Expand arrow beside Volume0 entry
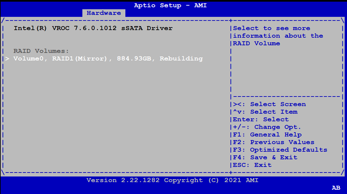Viewport: 347px width, 194px height. 7,58
